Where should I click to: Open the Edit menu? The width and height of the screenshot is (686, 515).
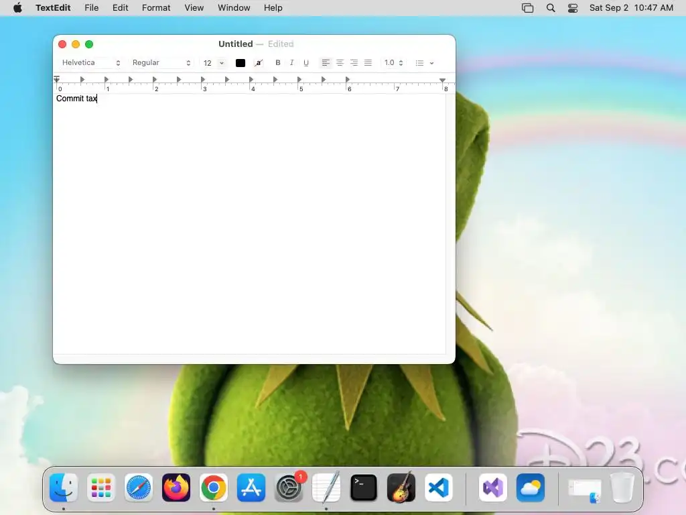click(x=121, y=8)
